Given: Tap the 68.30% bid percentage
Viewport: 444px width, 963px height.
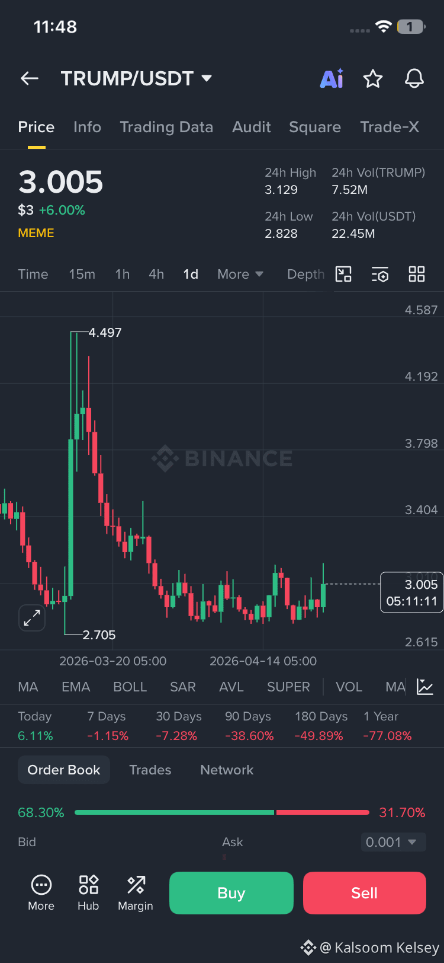Looking at the screenshot, I should pyautogui.click(x=41, y=812).
